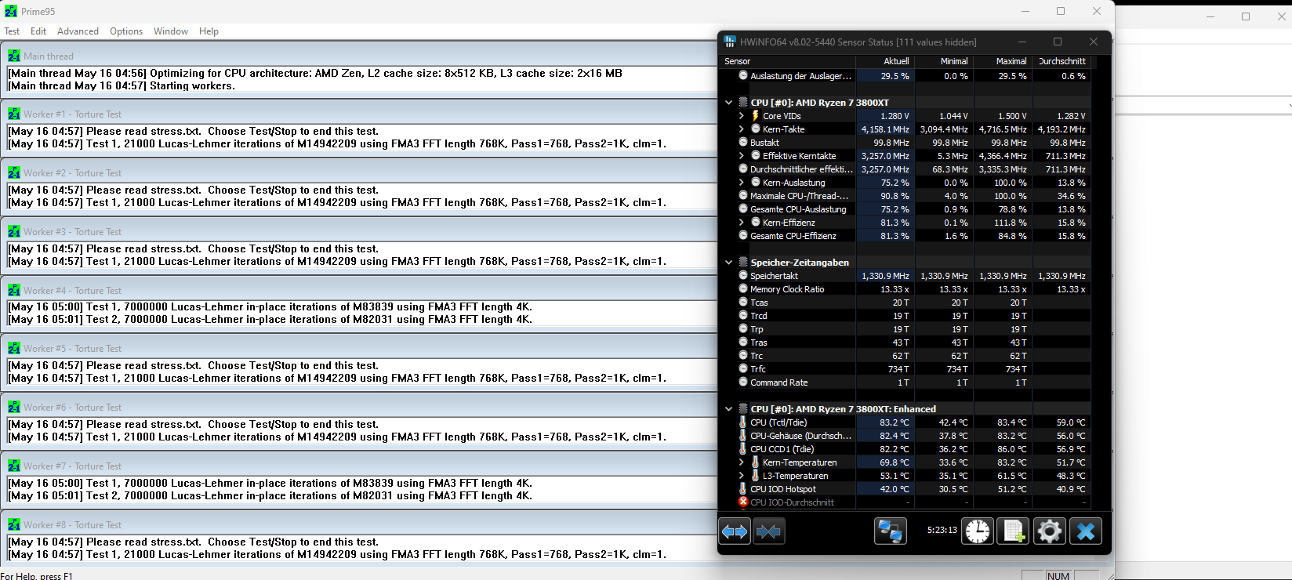Click the chip icon of Speicher-Zeitangaben group
The image size is (1292, 580).
(743, 262)
